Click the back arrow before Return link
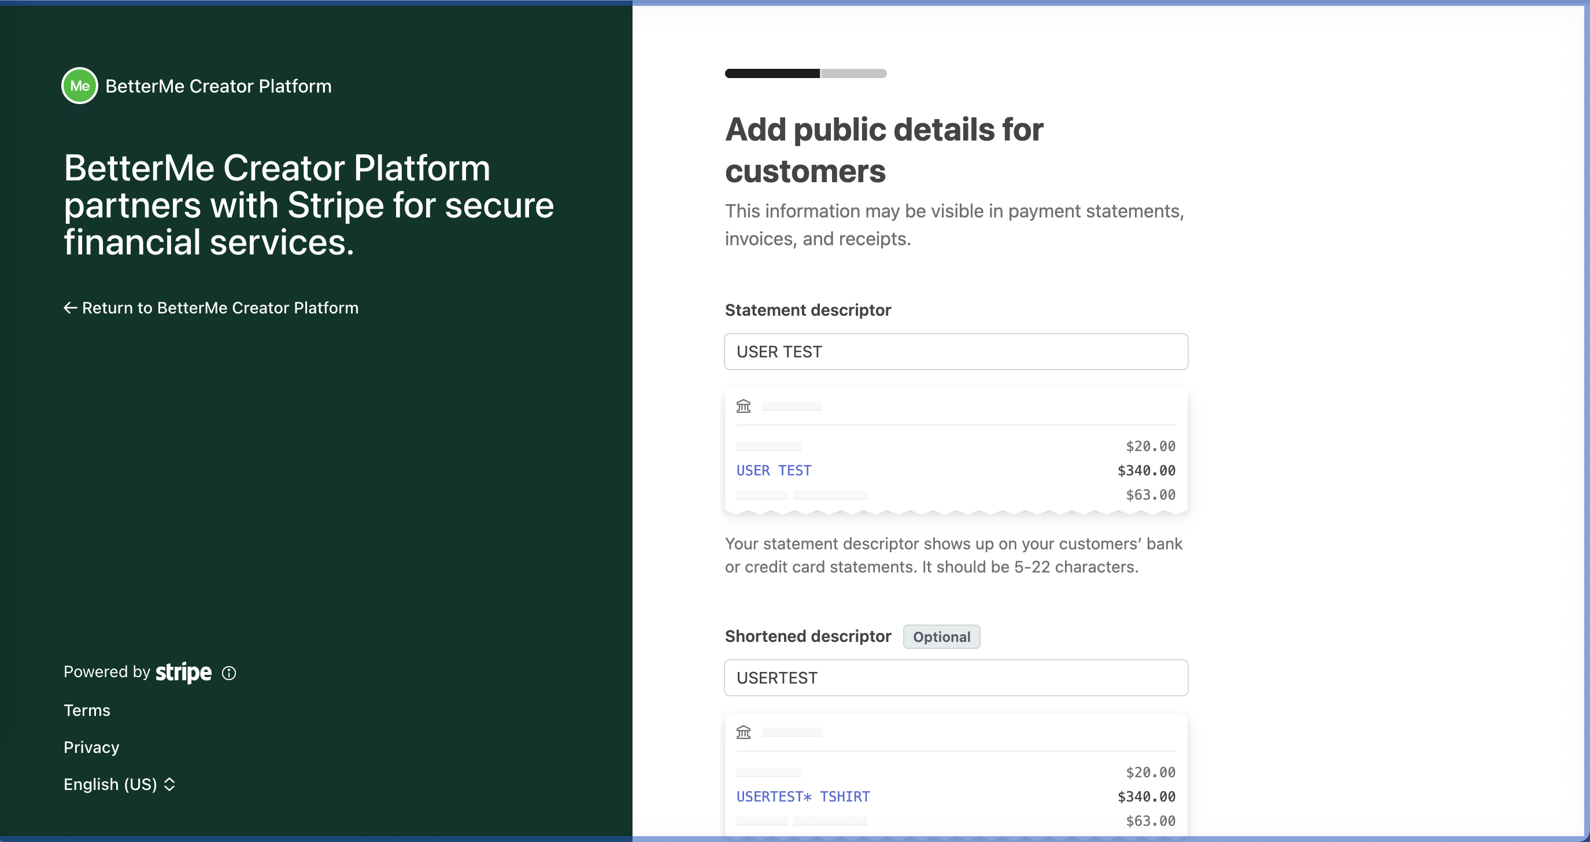Screen dimensions: 1590x842 (71, 308)
